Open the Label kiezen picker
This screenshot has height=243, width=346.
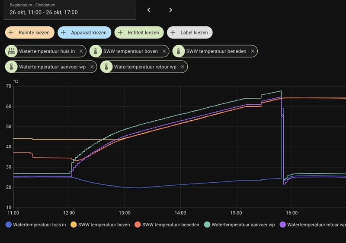189,32
